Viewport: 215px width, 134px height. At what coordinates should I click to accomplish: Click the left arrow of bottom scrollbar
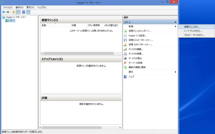click(40, 128)
